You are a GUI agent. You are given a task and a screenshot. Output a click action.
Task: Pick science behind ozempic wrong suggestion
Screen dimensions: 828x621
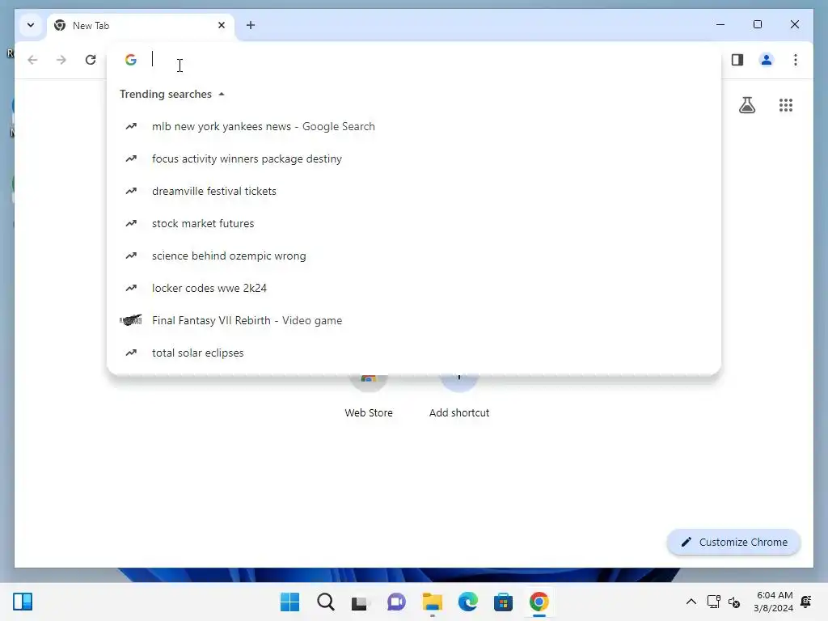[413, 256]
